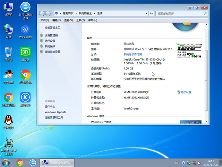The image size is (222, 167).
Task: Open the 2345加速浏览器 desktop icon
Action: 25,11
